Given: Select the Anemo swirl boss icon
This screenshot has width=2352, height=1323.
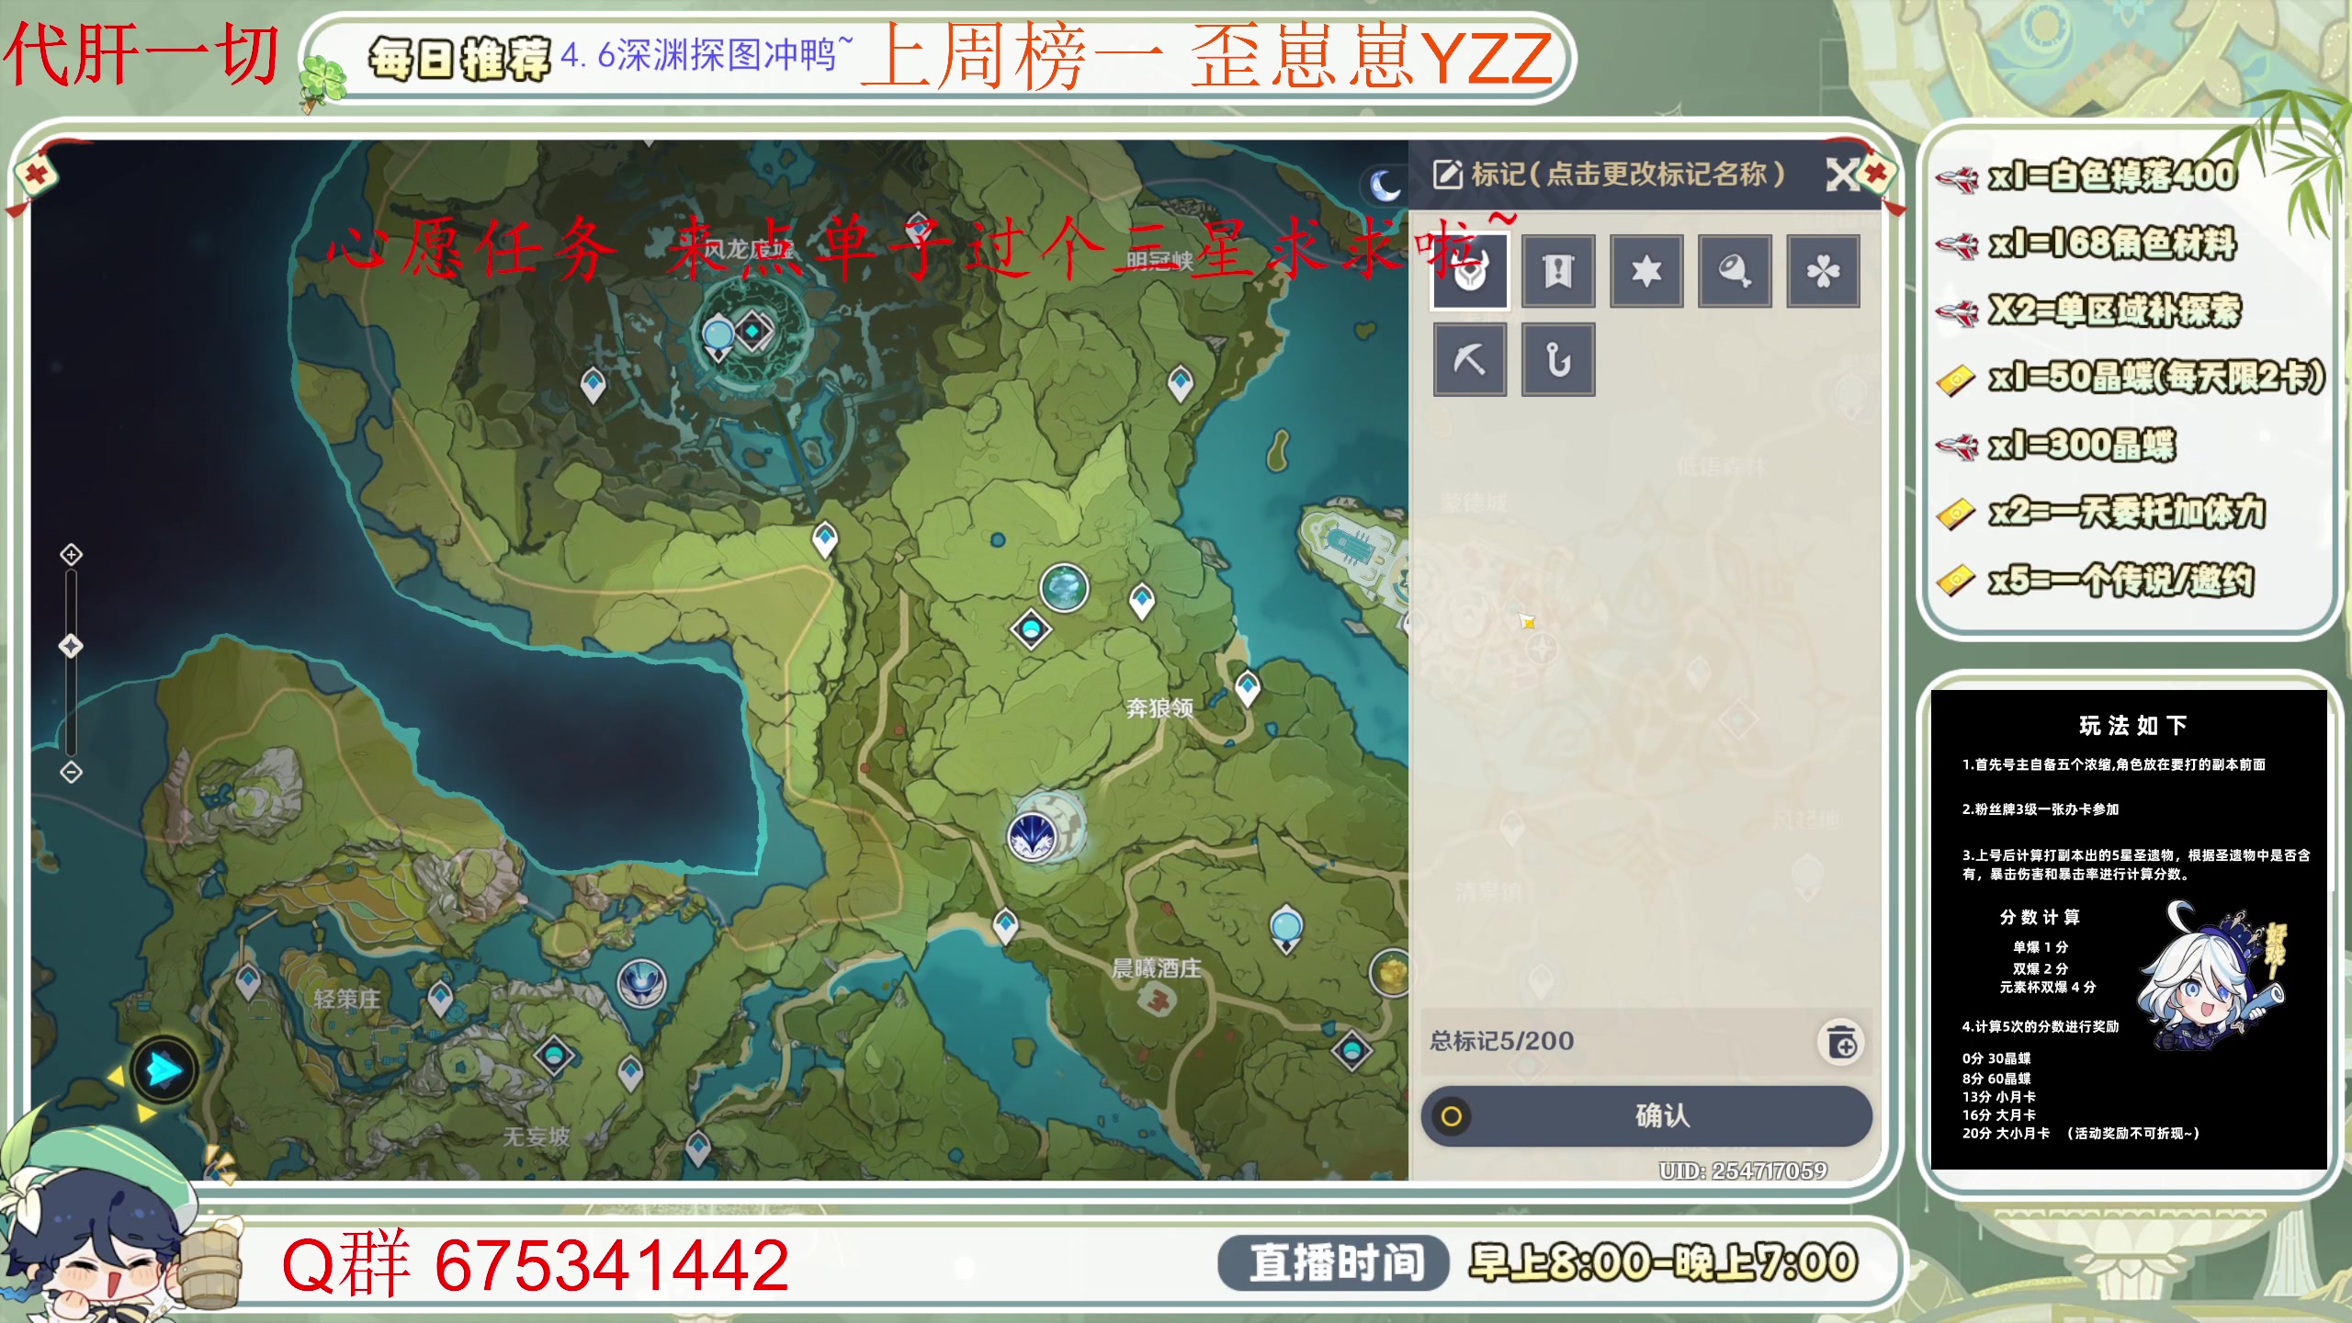Looking at the screenshot, I should [1064, 588].
